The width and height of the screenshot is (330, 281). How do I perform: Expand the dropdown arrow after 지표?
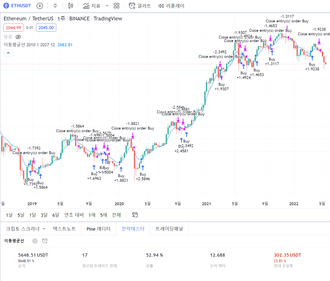[107, 6]
